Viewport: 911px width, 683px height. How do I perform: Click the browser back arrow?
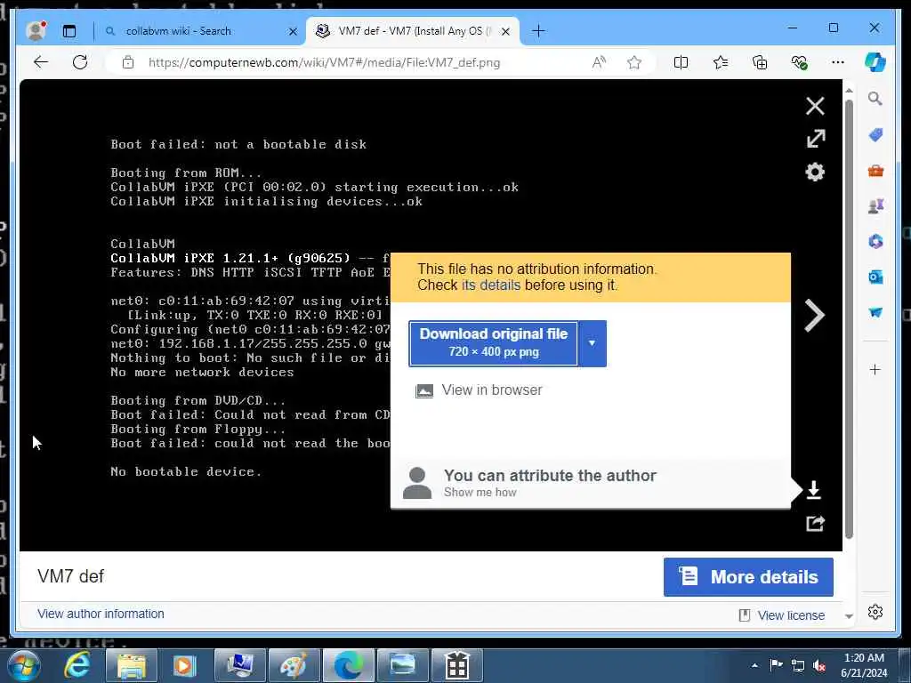[41, 62]
